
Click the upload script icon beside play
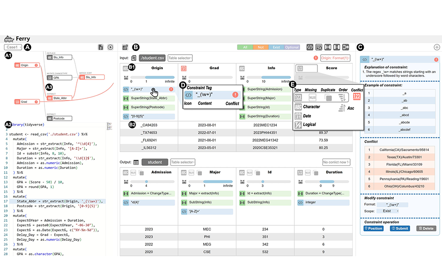101,47
